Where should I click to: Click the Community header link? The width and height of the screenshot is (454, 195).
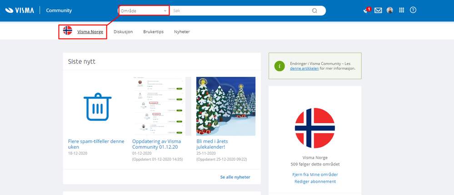click(x=59, y=11)
